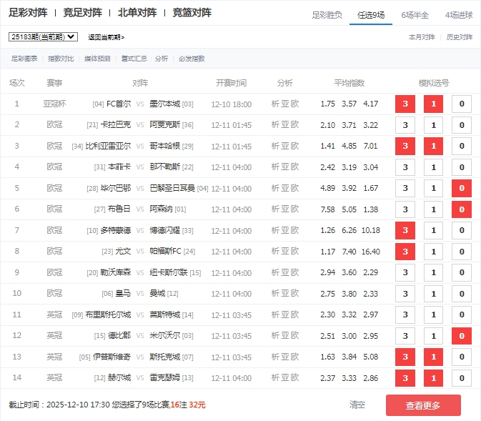Click 清空 to clear selections
The image size is (481, 421).
(357, 405)
